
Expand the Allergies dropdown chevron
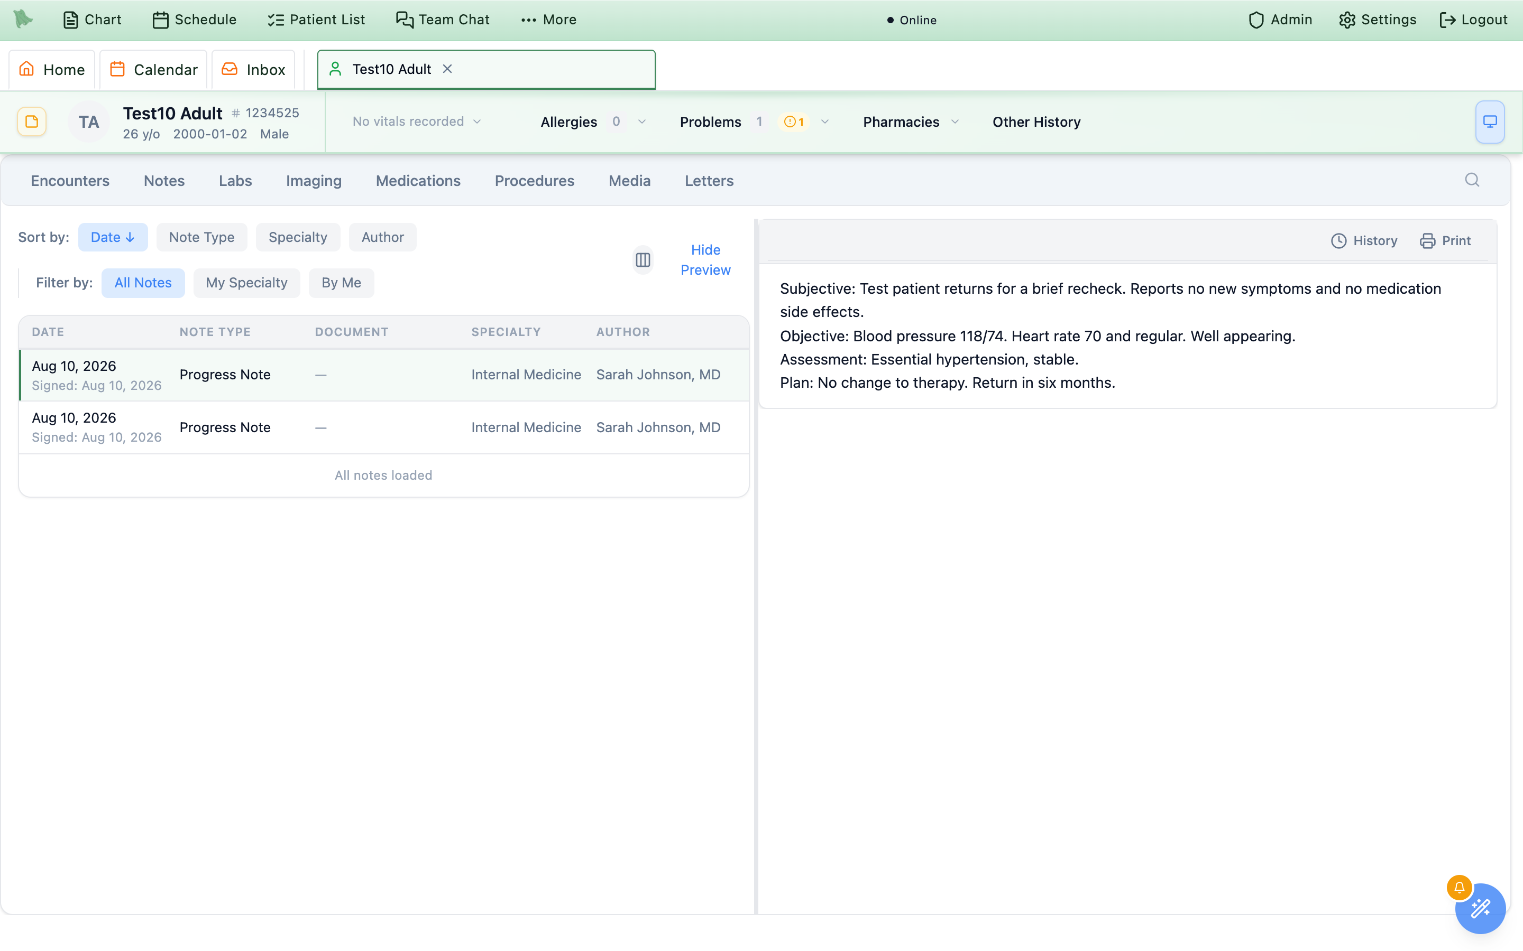click(x=642, y=122)
